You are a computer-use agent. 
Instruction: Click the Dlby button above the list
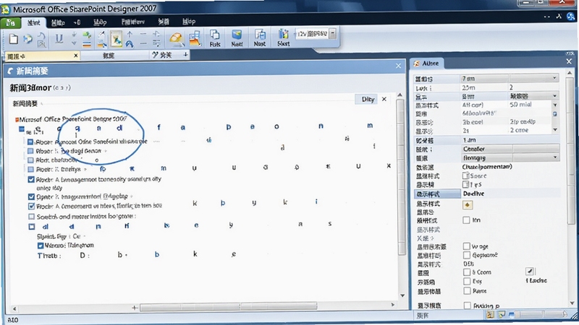coord(368,99)
